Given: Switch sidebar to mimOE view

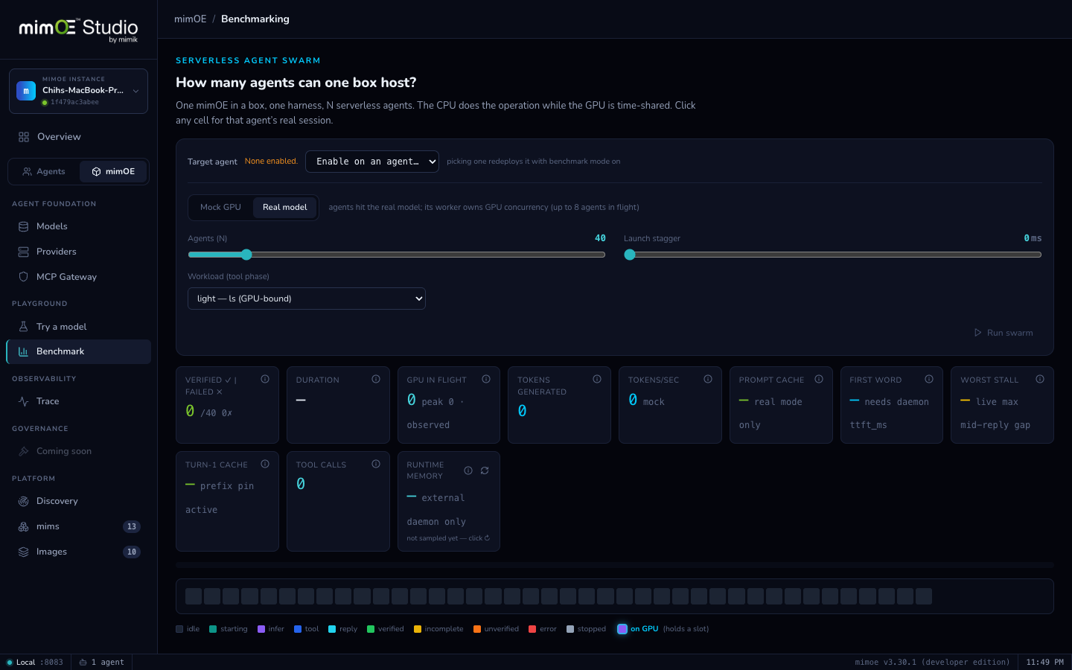Looking at the screenshot, I should [x=113, y=171].
